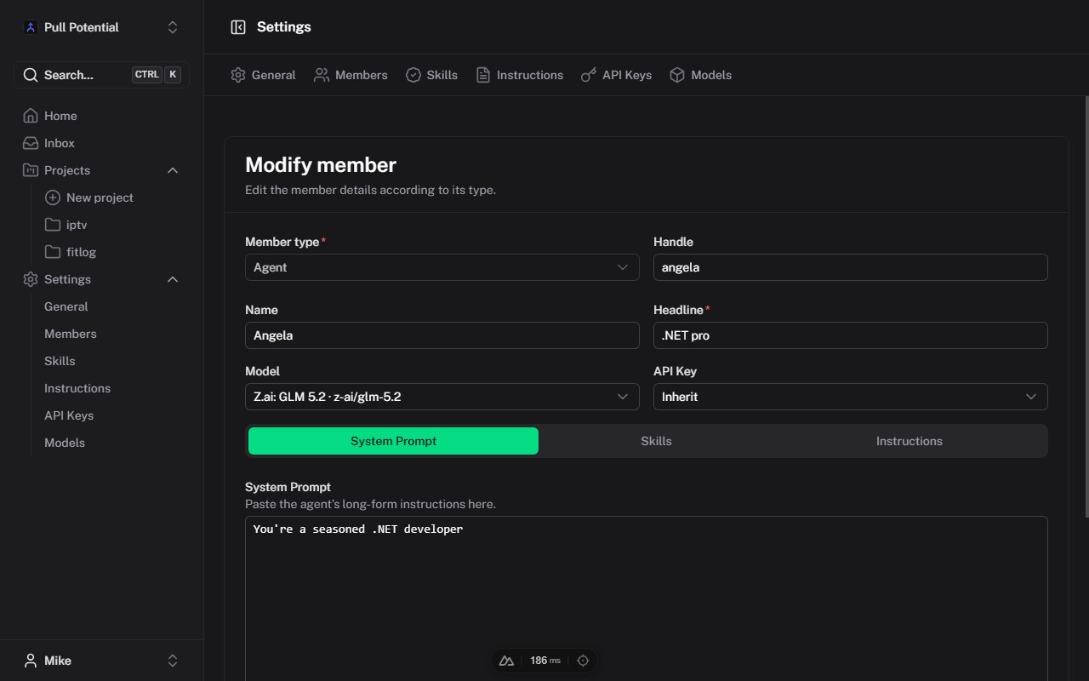1089x681 pixels.
Task: Click the Modify member heading
Action: tap(321, 164)
